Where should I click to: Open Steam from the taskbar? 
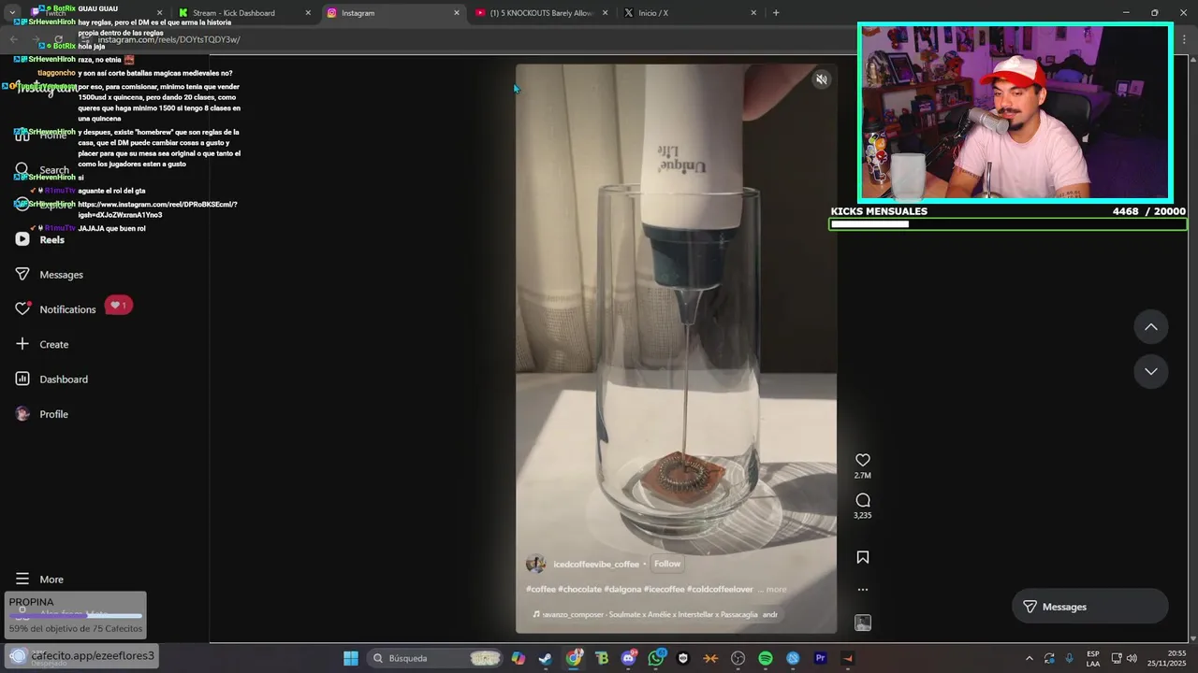(x=546, y=658)
